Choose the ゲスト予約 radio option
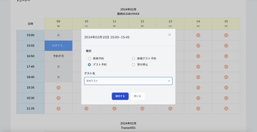The image size is (257, 132). pos(89,64)
